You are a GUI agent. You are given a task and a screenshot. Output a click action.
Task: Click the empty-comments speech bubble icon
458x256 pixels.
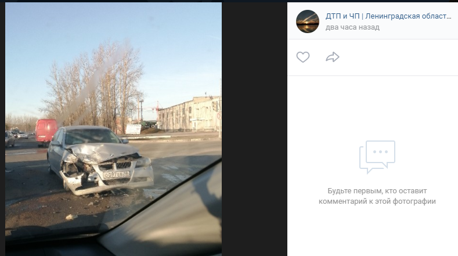(377, 157)
